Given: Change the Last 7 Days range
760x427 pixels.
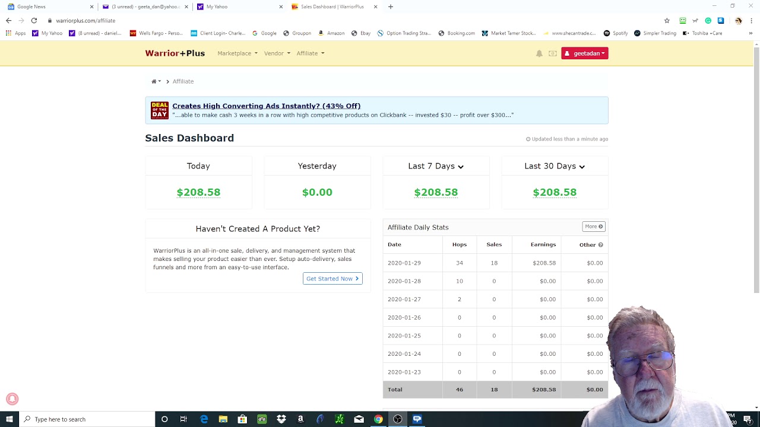Looking at the screenshot, I should (436, 166).
